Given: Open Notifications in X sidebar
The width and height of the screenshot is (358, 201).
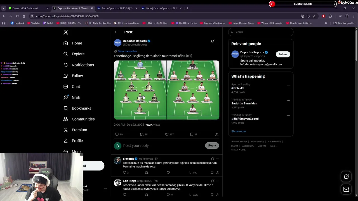Looking at the screenshot, I should 79,65.
